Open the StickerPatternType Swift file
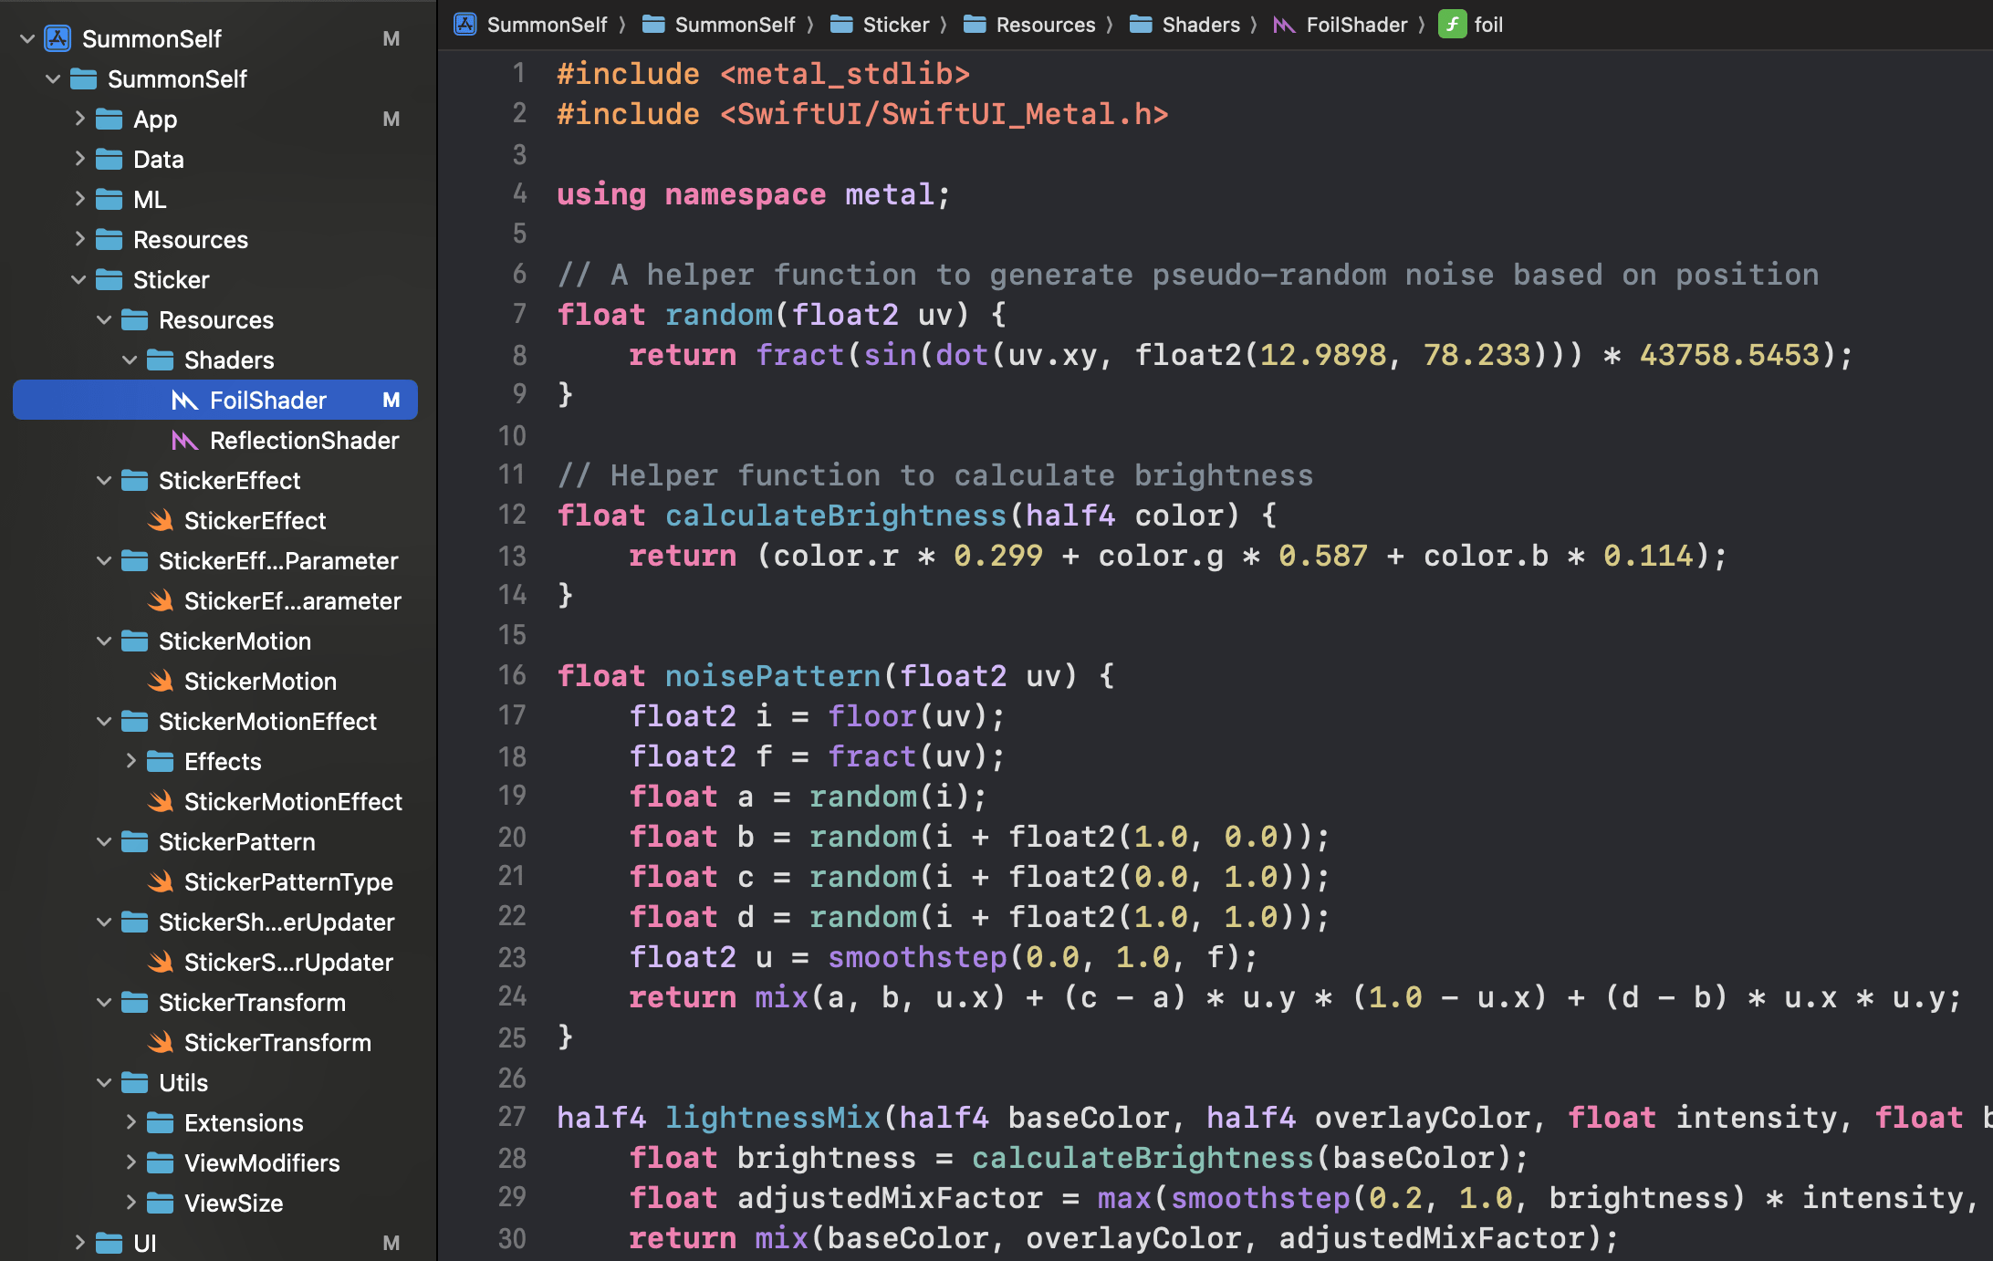Screen dimensions: 1993x1261 pyautogui.click(x=287, y=882)
